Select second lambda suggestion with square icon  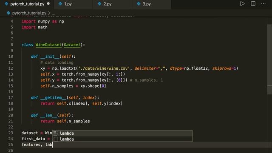(122, 139)
